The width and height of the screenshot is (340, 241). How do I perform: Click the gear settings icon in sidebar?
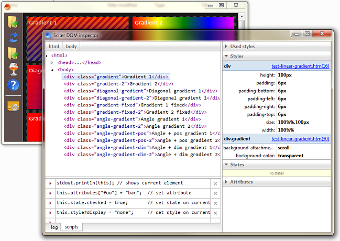click(x=13, y=105)
